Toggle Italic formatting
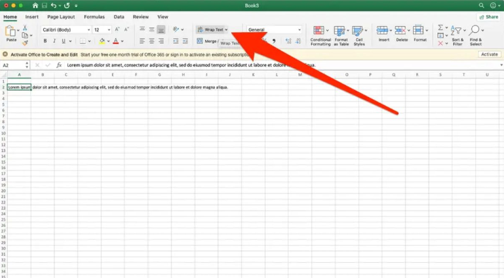Image resolution: width=504 pixels, height=278 pixels. click(55, 41)
